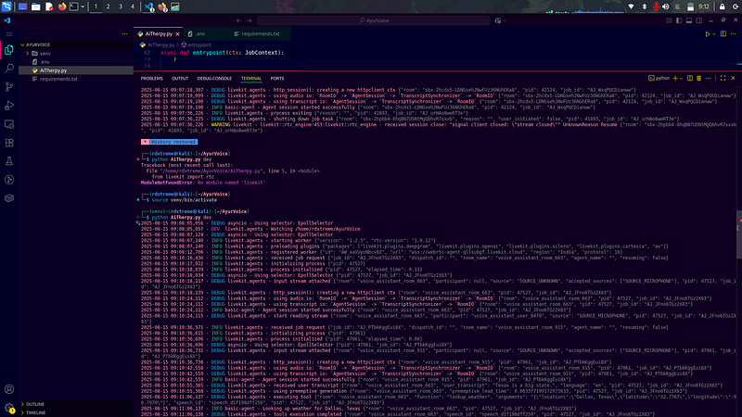Open the Accounts menu icon
Screen dimensions: 742x417
tap(9, 389)
